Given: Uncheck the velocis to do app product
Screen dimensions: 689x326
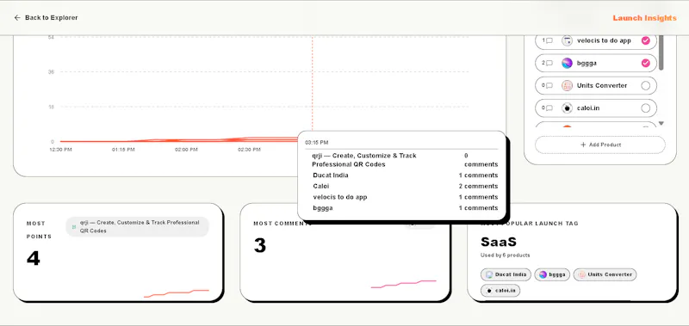Looking at the screenshot, I should click(645, 40).
